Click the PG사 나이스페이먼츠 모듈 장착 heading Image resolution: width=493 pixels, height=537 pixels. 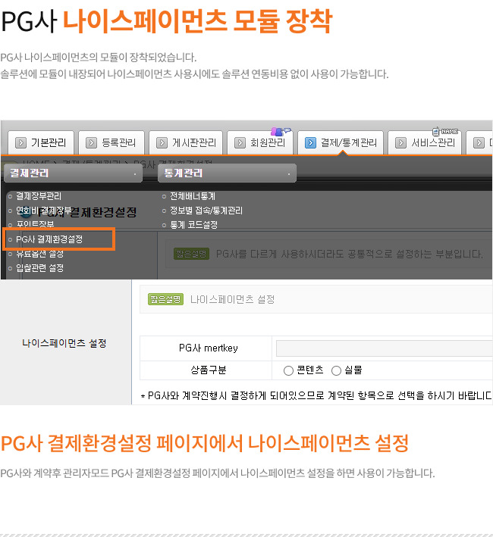[x=167, y=21]
